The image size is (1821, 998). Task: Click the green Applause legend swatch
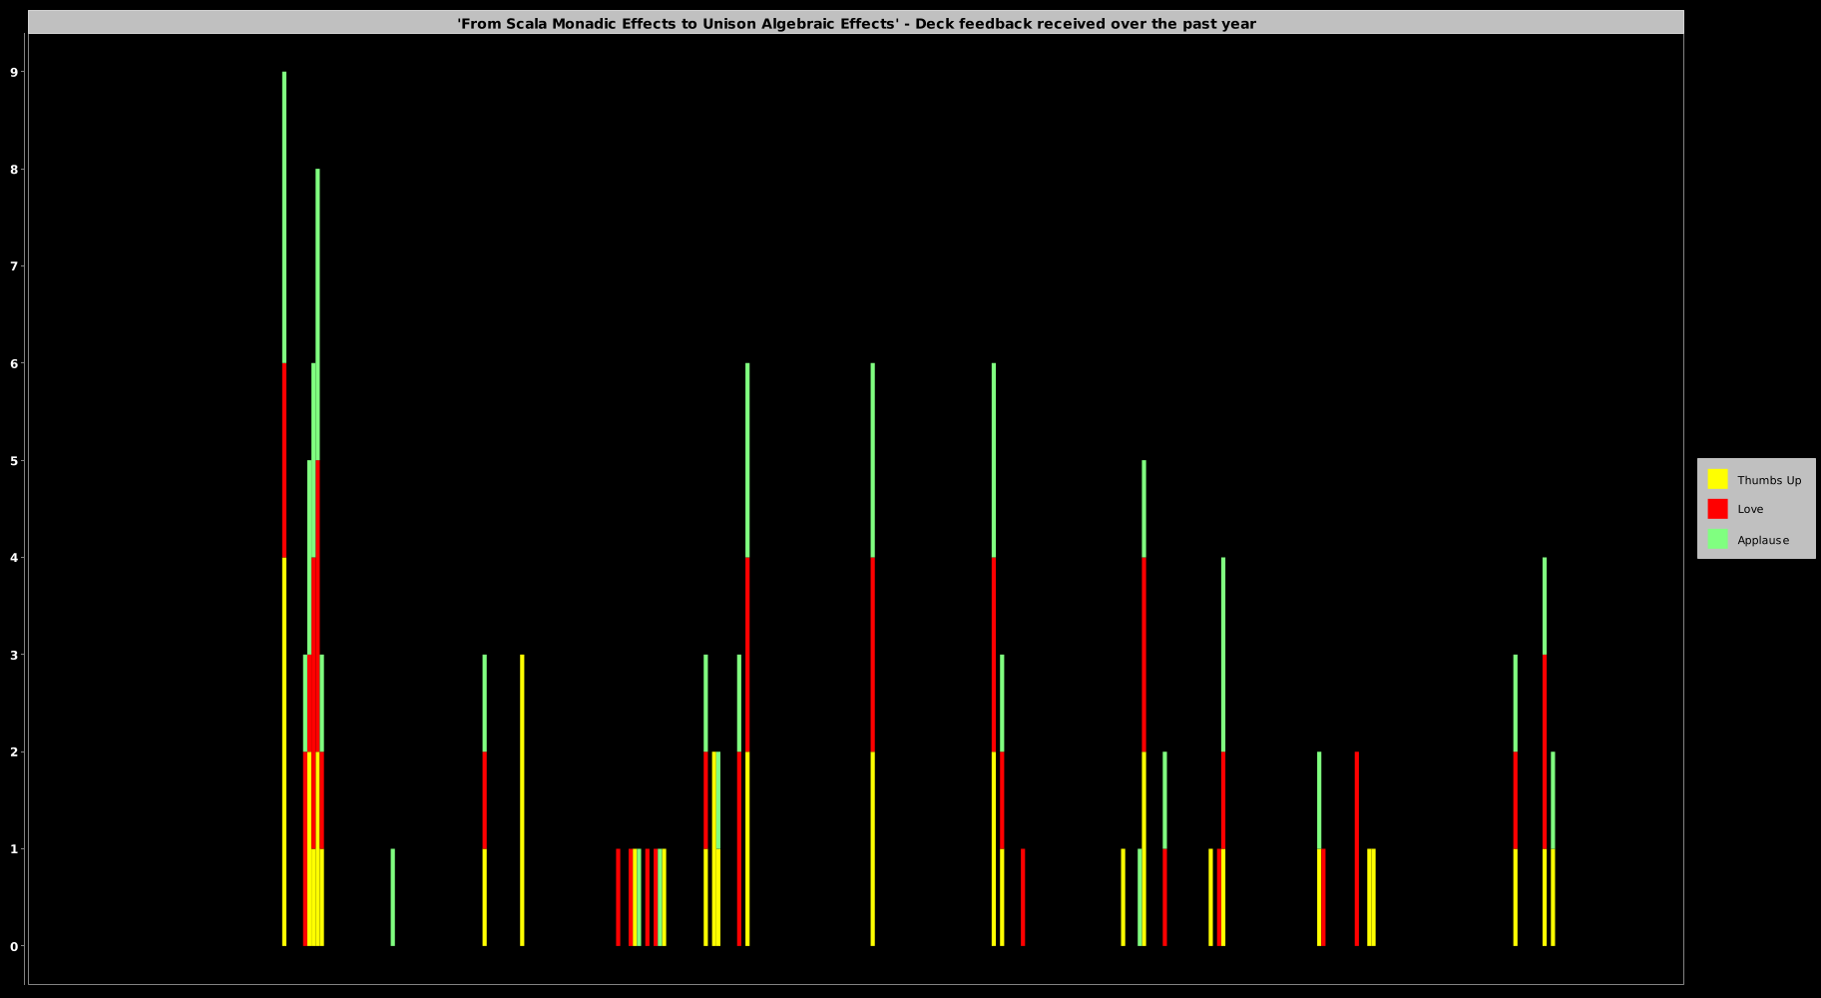pyautogui.click(x=1717, y=539)
